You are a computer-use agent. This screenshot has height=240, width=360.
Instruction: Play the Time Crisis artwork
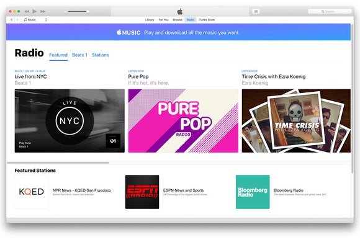pyautogui.click(x=296, y=121)
